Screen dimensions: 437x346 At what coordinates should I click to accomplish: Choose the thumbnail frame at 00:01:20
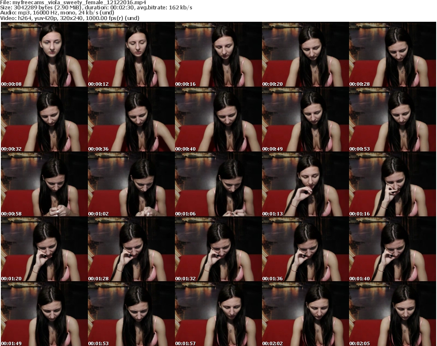click(x=44, y=249)
